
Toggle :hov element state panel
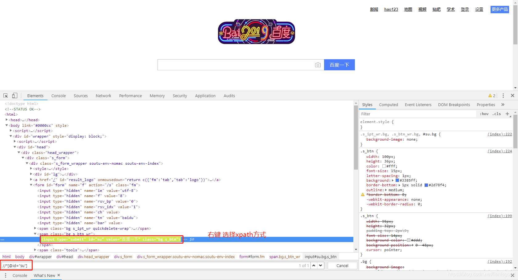tap(484, 114)
